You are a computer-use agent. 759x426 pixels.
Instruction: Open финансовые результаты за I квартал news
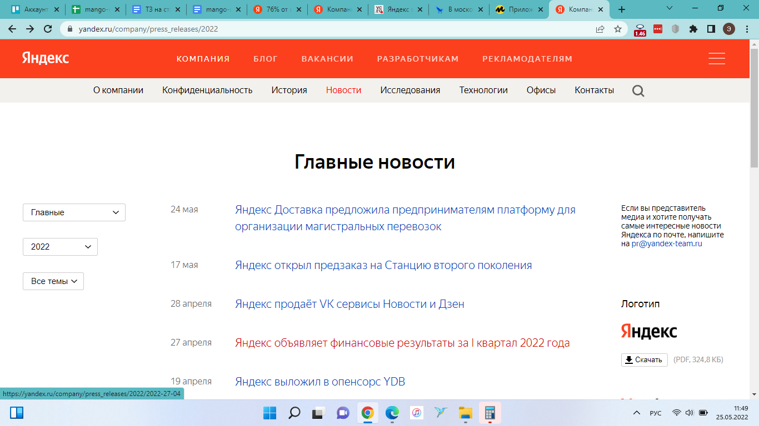402,343
